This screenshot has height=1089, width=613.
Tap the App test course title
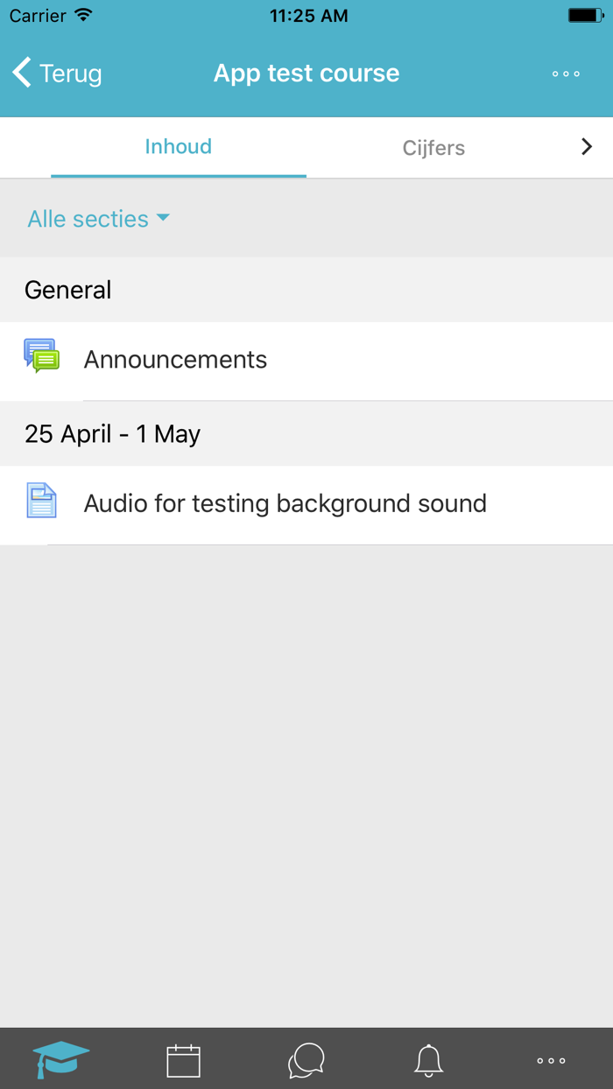(306, 74)
